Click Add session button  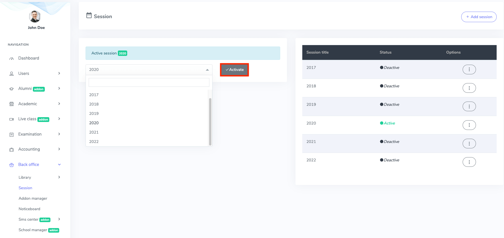pyautogui.click(x=479, y=17)
